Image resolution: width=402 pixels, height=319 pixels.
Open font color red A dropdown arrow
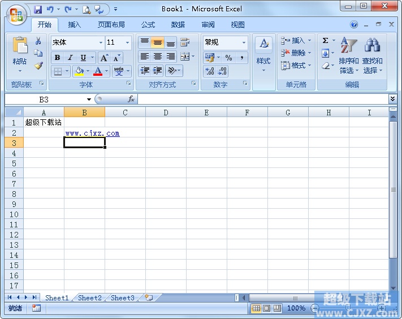pyautogui.click(x=107, y=71)
